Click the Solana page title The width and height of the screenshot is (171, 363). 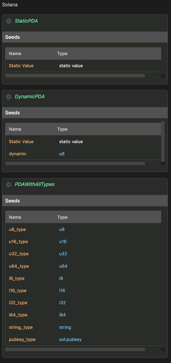pos(10,5)
